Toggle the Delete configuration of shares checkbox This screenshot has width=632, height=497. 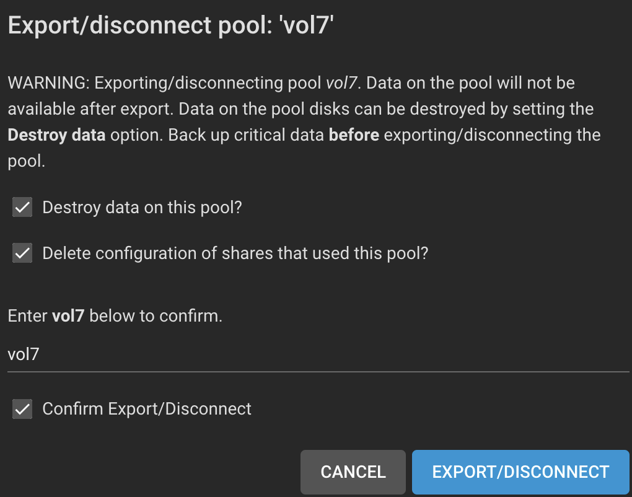pos(22,253)
